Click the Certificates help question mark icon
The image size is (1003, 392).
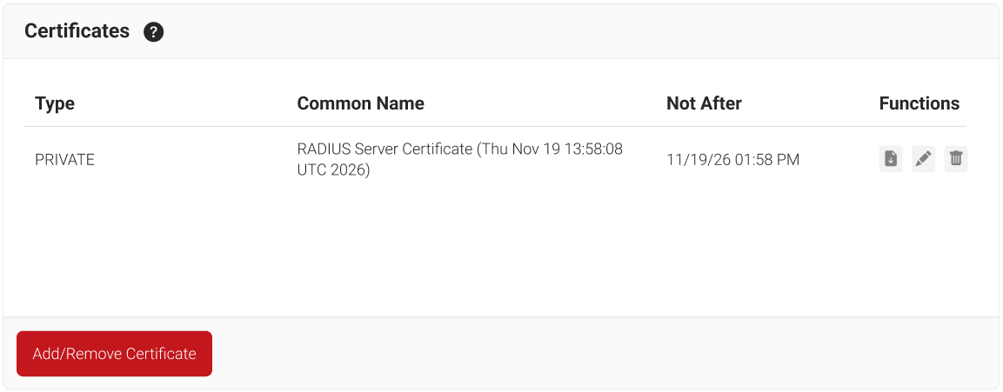point(154,32)
